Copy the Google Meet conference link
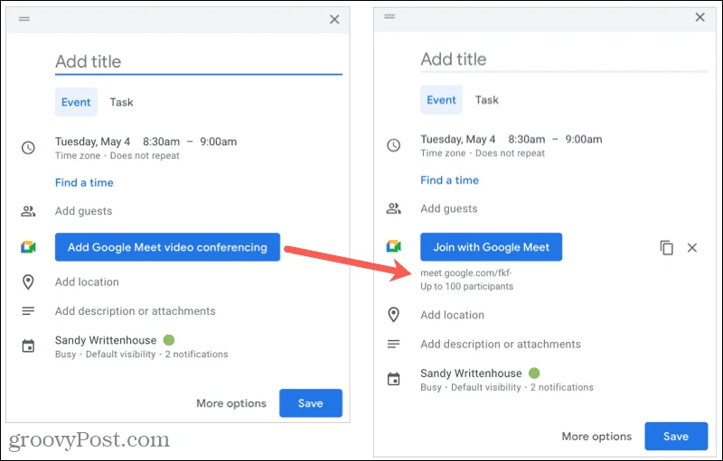Viewport: 723px width, 461px height. tap(667, 247)
